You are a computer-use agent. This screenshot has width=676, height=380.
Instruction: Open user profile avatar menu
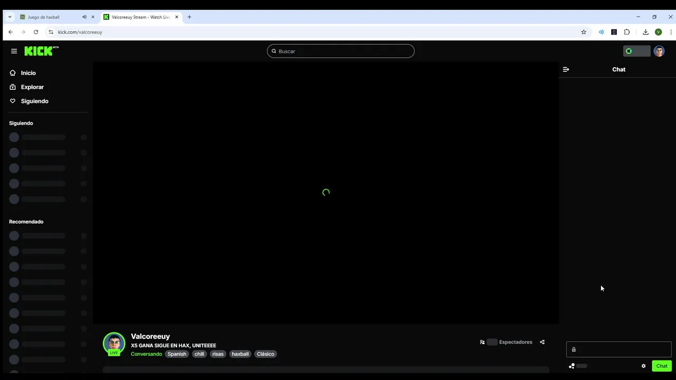point(659,51)
